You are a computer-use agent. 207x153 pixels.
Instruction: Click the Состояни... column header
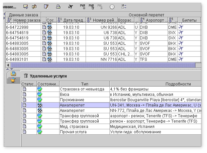(x=48, y=84)
